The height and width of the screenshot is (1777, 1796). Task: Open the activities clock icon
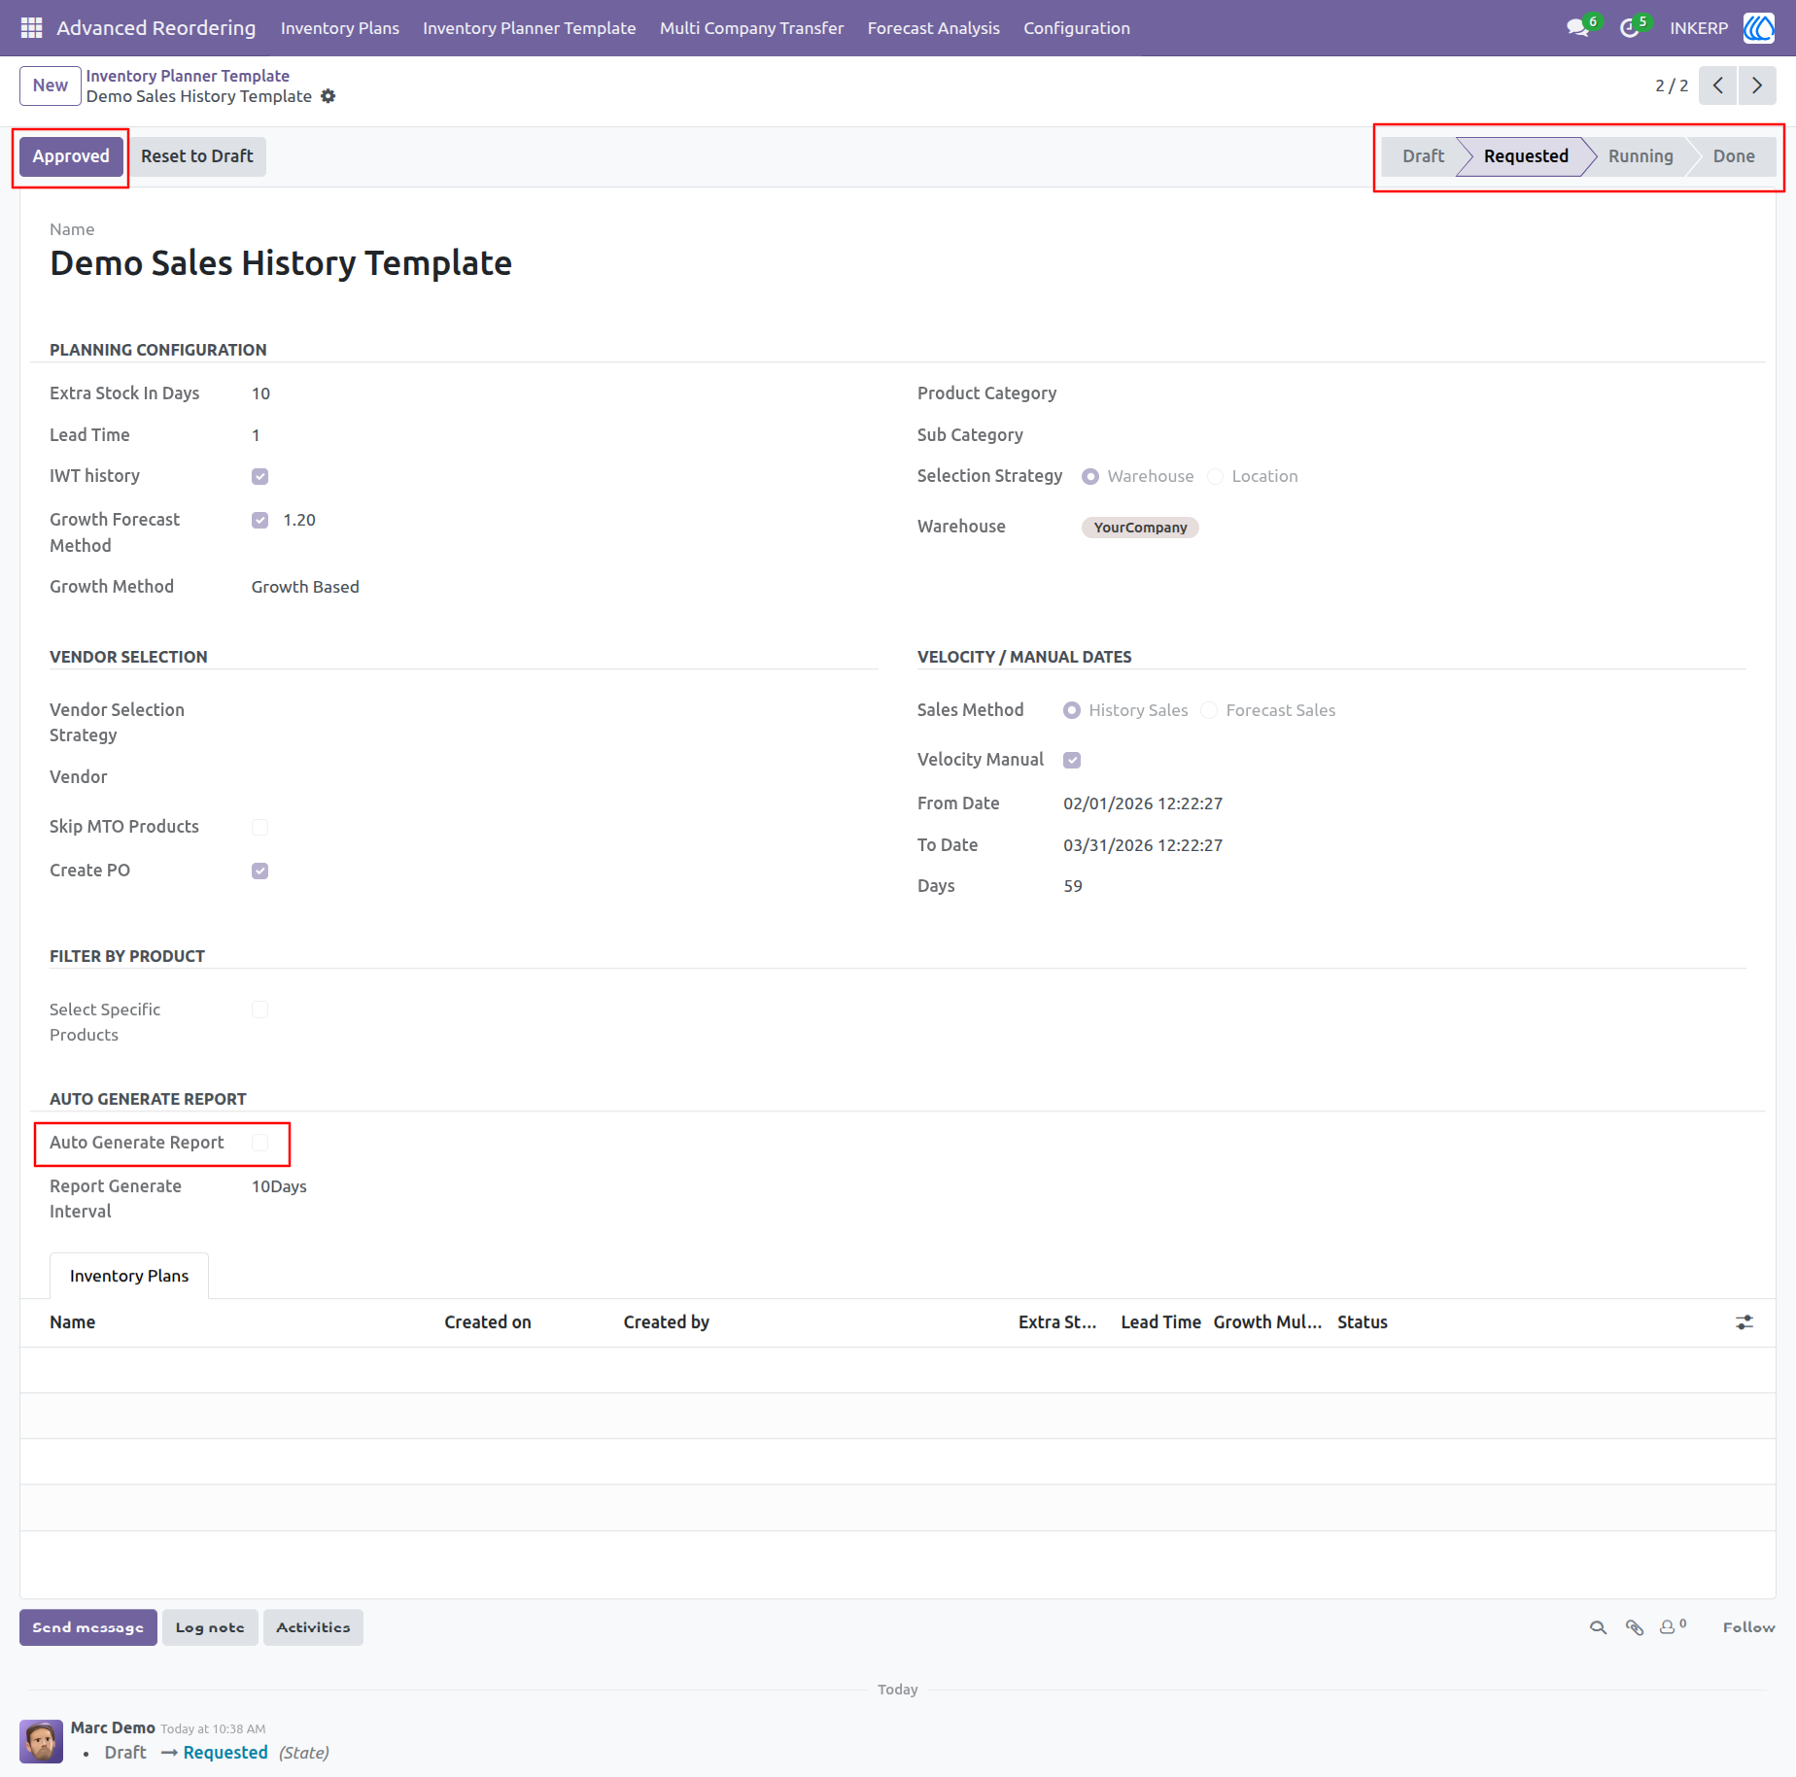[x=1630, y=28]
